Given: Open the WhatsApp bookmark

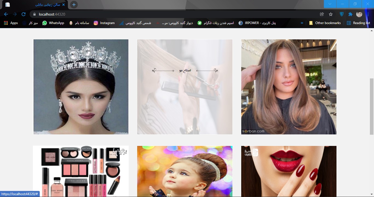Looking at the screenshot, I should pyautogui.click(x=53, y=23).
